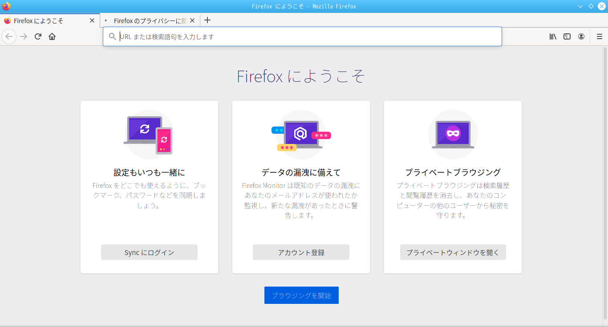Click the Firefox にようこそ page title
Viewport: 608px width, 327px height.
301,76
